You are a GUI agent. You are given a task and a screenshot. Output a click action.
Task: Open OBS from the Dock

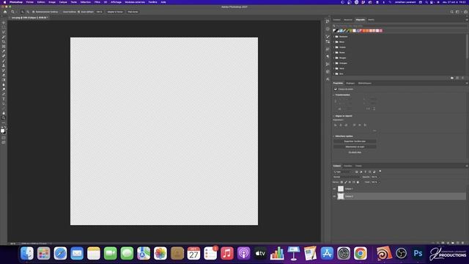(x=401, y=254)
